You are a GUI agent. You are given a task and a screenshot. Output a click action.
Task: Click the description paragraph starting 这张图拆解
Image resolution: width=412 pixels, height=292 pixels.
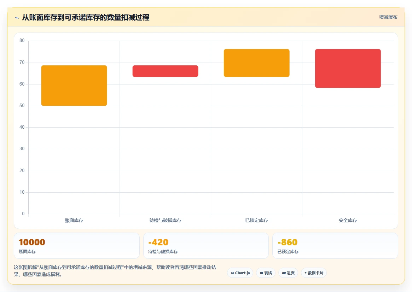(115, 271)
